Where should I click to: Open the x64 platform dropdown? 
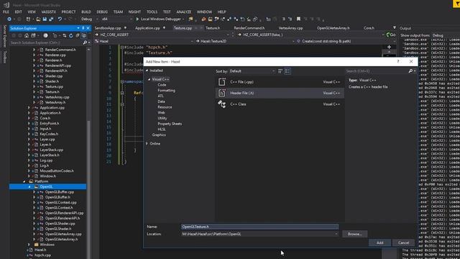pos(116,19)
